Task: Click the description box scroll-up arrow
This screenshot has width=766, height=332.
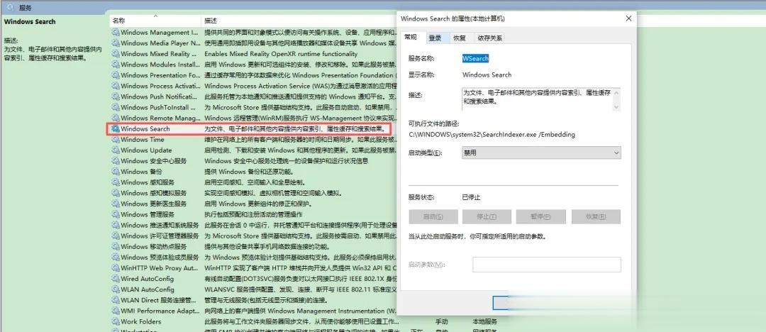Action: pos(616,92)
